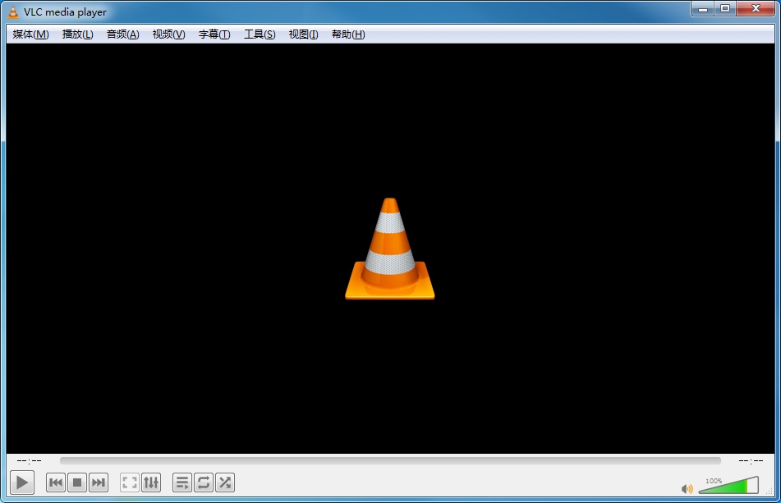Toggle random shuffle playback
781x503 pixels.
click(x=225, y=482)
